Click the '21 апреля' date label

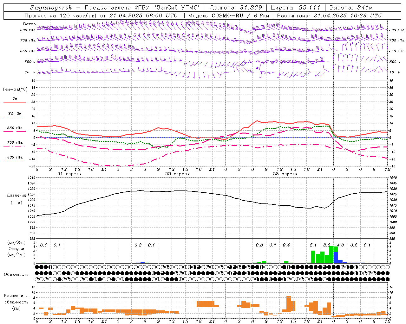69,174
